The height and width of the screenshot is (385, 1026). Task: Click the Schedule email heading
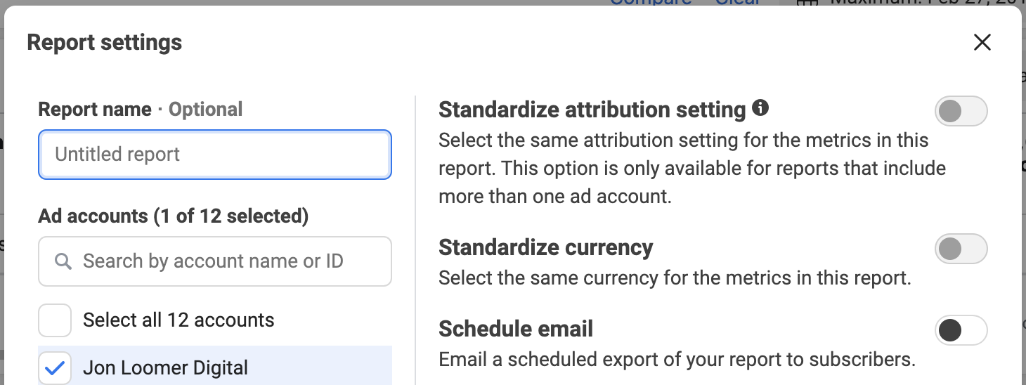click(516, 329)
